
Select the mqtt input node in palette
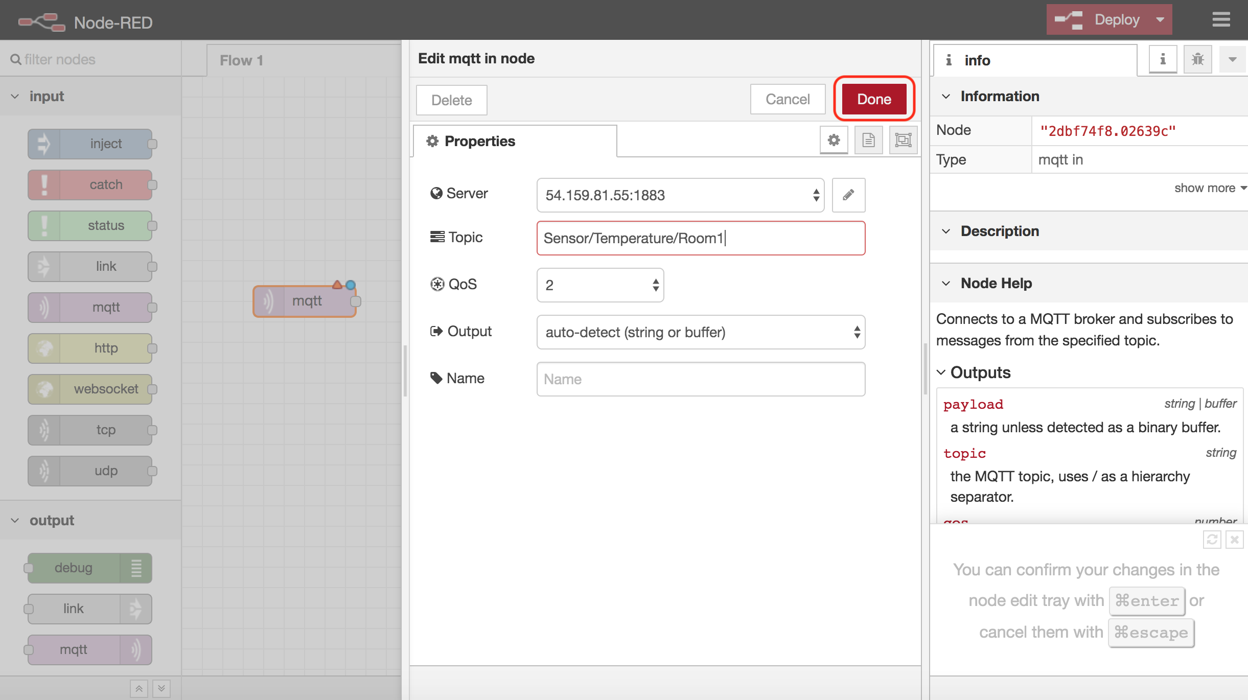point(90,307)
